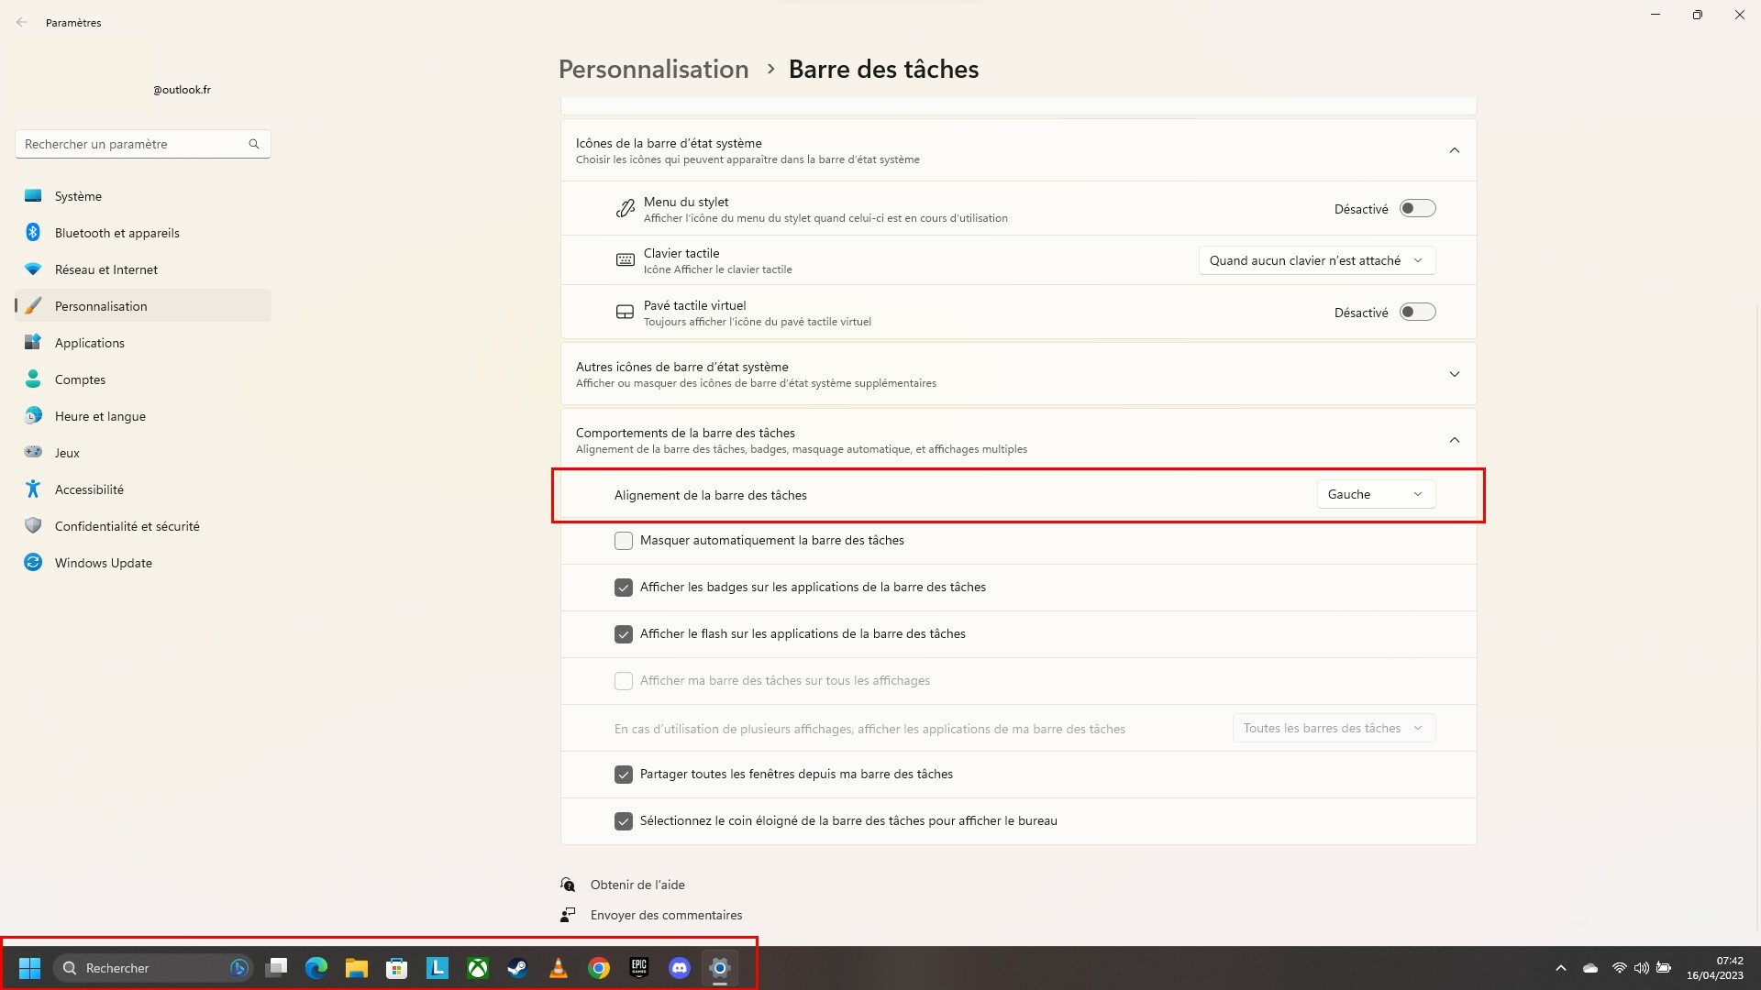Uncheck Afficher les badges sur applications

[624, 588]
